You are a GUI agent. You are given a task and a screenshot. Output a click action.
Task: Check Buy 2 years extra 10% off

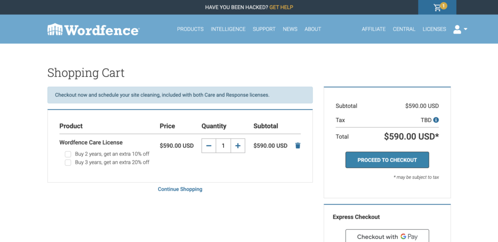coord(68,154)
